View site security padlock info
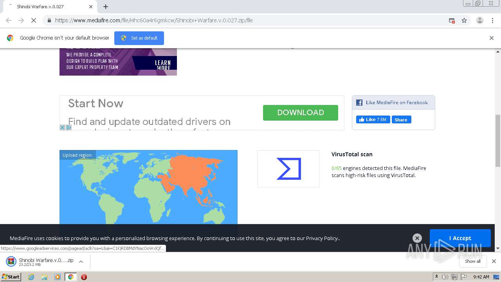501x282 pixels. (x=49, y=20)
